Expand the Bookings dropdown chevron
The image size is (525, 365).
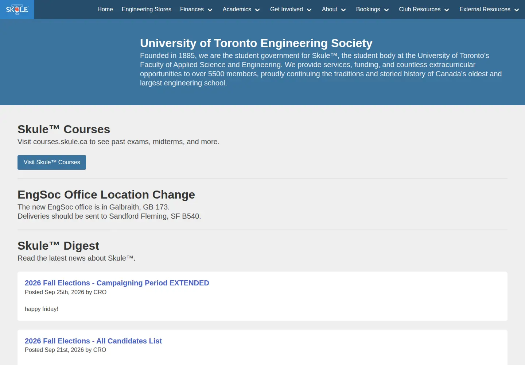coord(386,10)
